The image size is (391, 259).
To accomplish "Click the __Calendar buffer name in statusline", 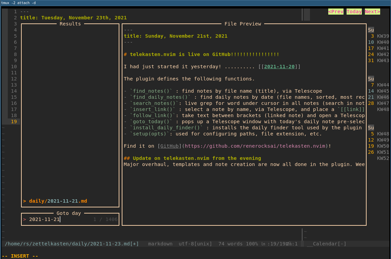I will (326, 244).
